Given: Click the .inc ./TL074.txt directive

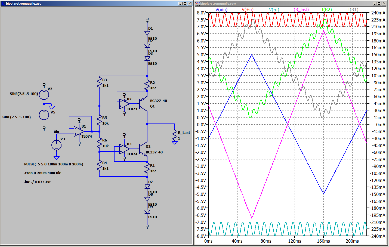Looking at the screenshot, I should (37, 182).
